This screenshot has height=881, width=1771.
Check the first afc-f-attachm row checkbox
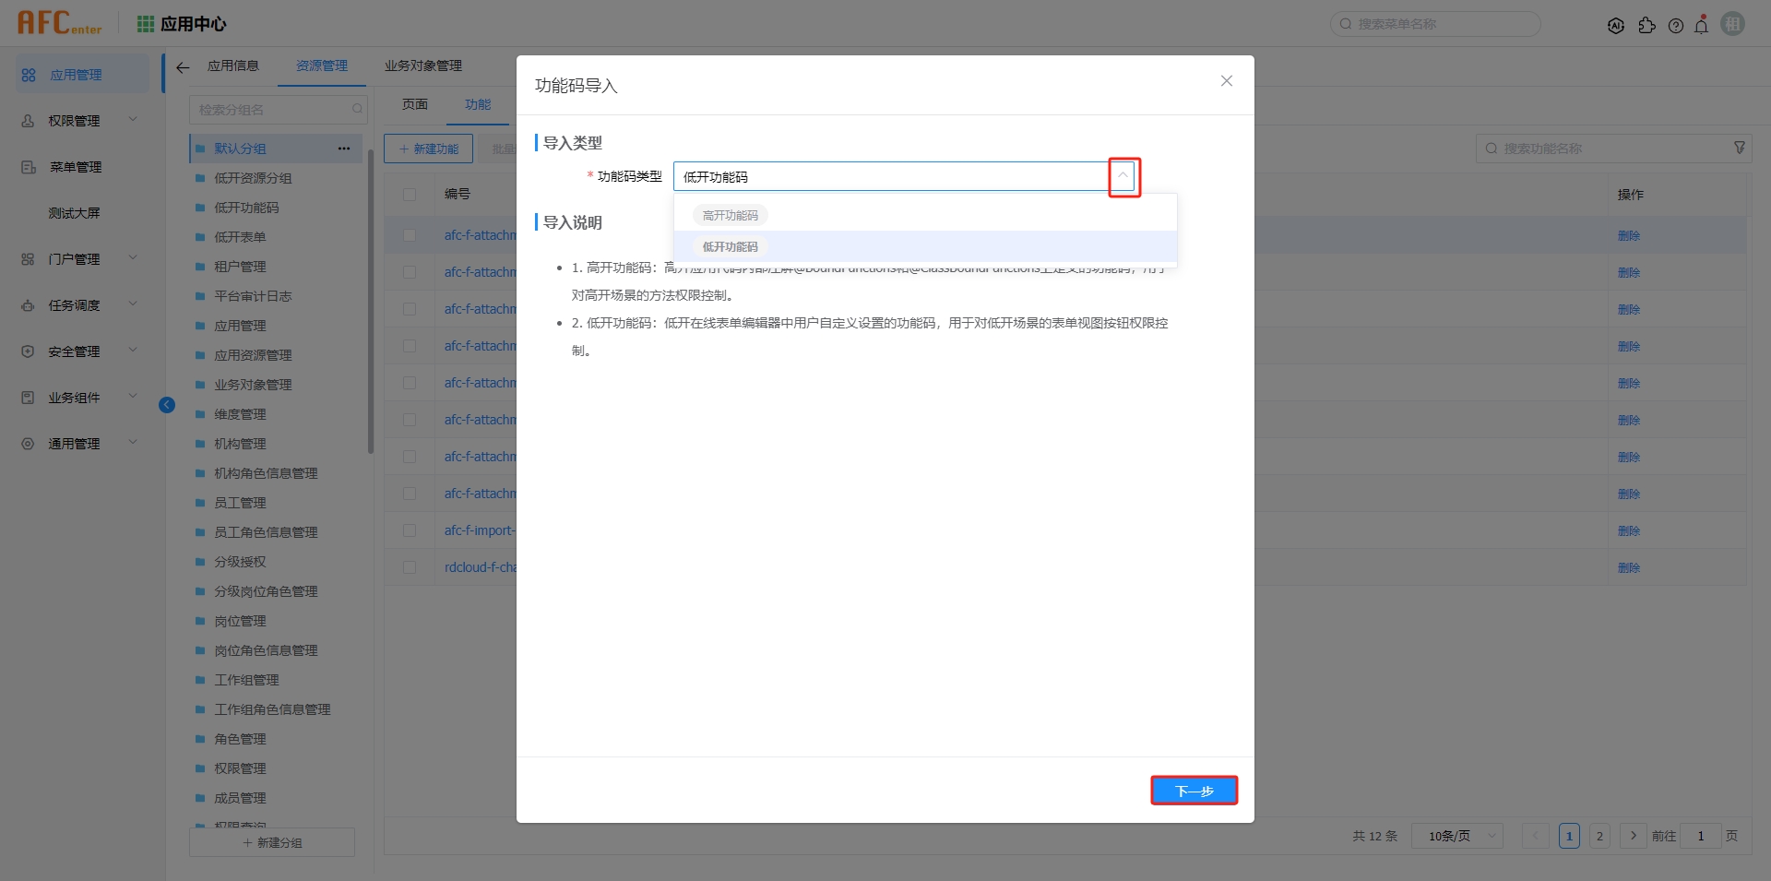pyautogui.click(x=410, y=234)
